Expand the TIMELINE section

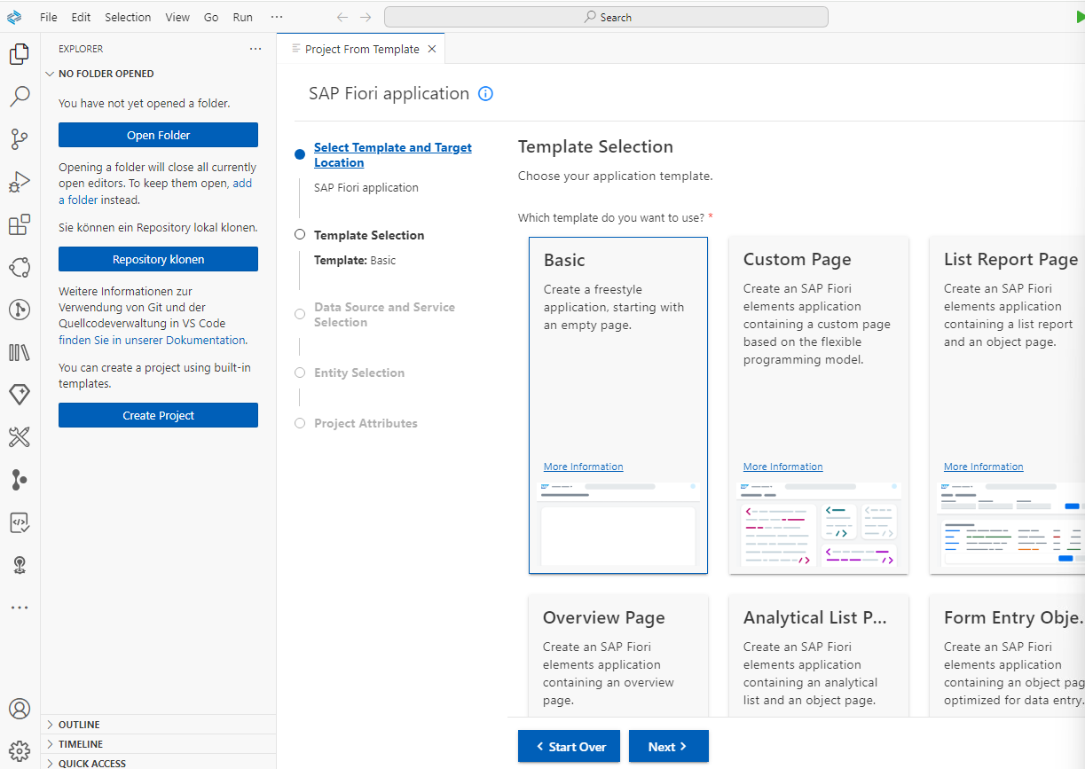[158, 744]
